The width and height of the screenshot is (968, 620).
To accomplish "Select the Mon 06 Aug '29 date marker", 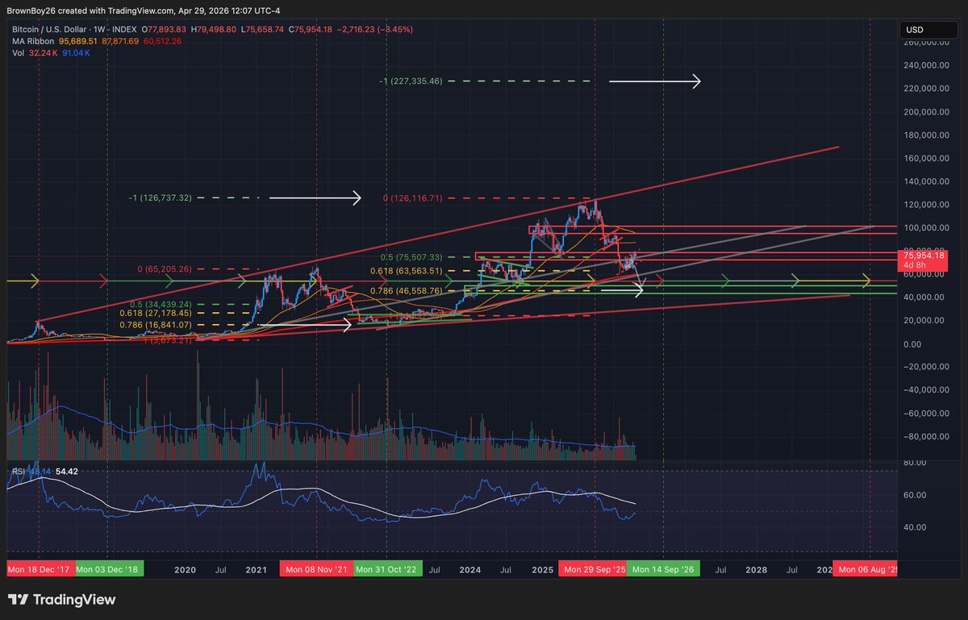I will tap(866, 569).
